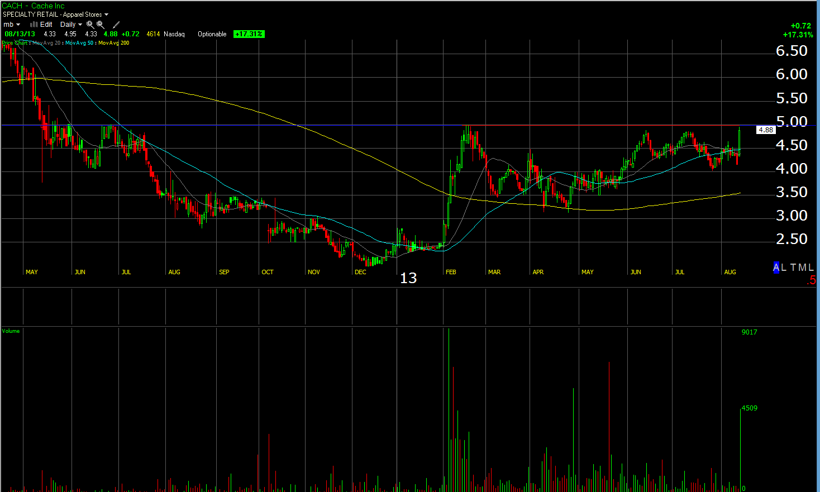This screenshot has height=492, width=820.
Task: Click the CACH - Cache Inc symbol title
Action: click(33, 6)
